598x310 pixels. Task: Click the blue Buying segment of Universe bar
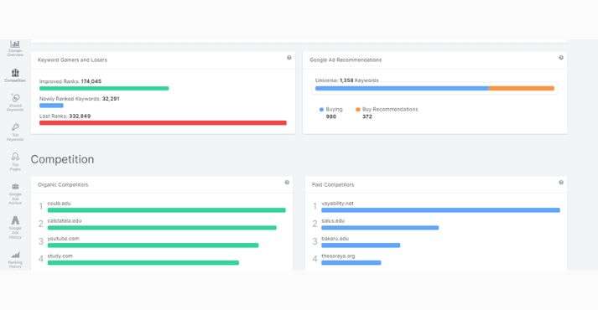coord(402,88)
